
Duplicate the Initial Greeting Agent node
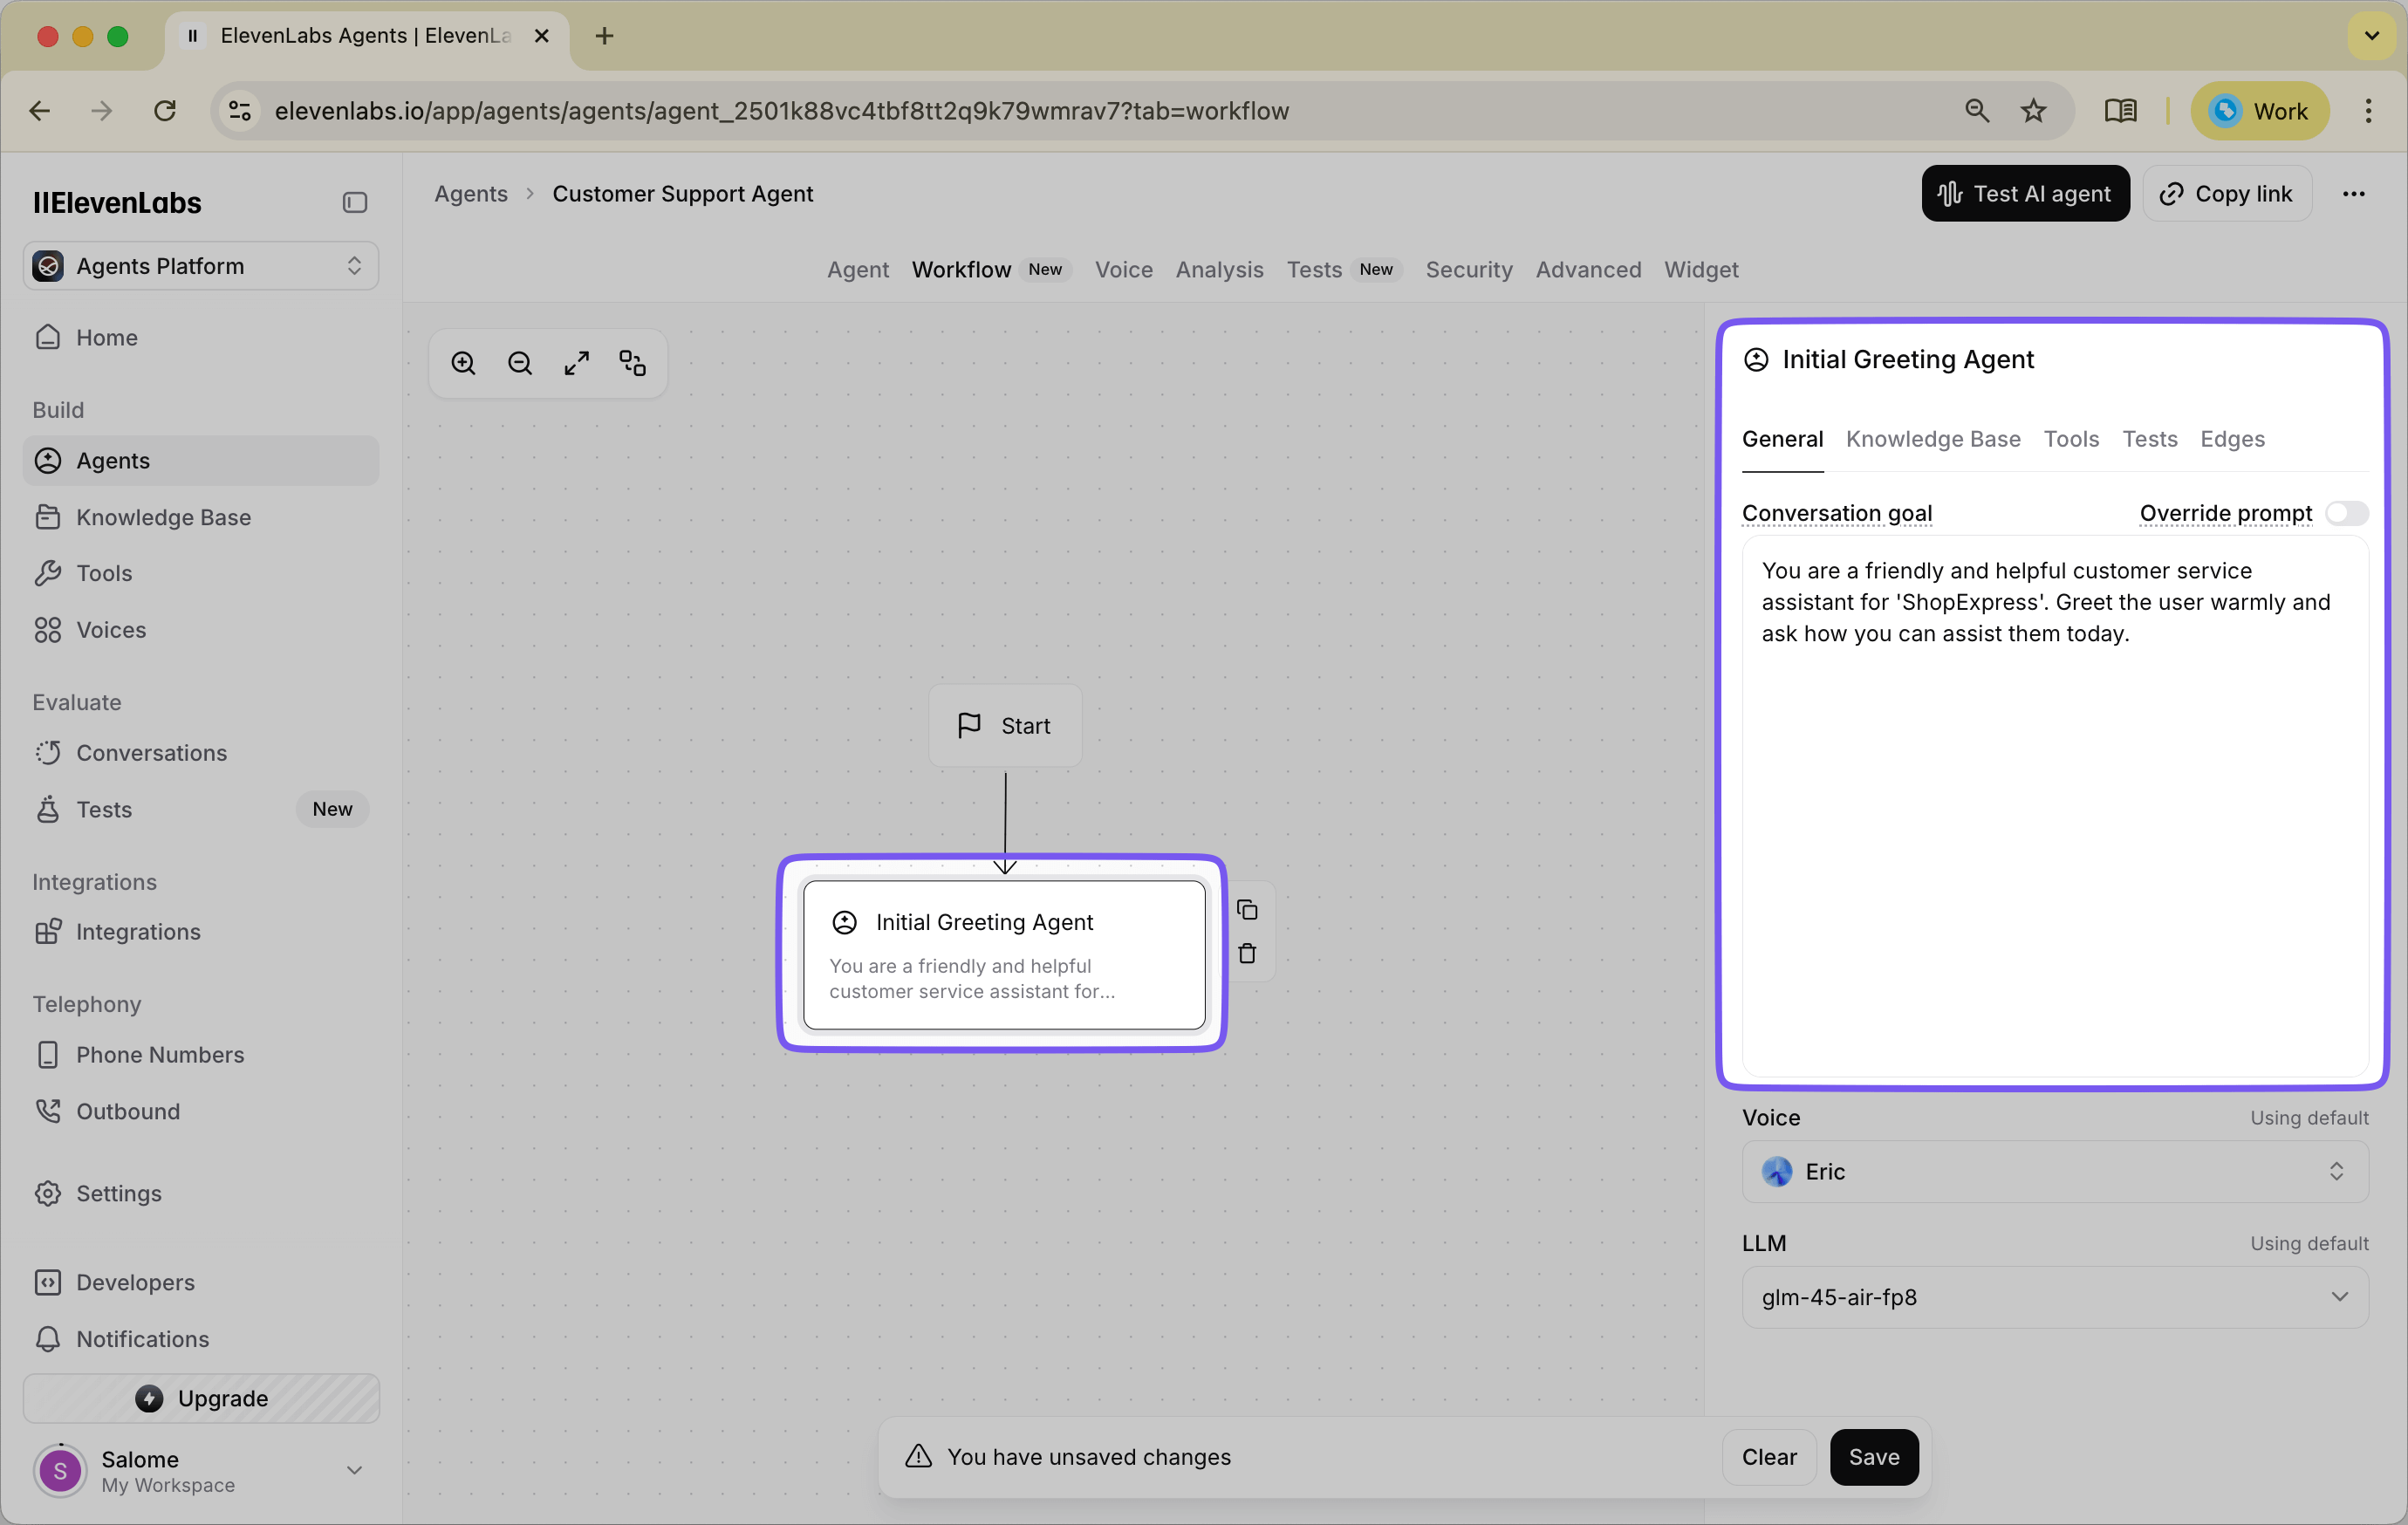pos(1248,910)
